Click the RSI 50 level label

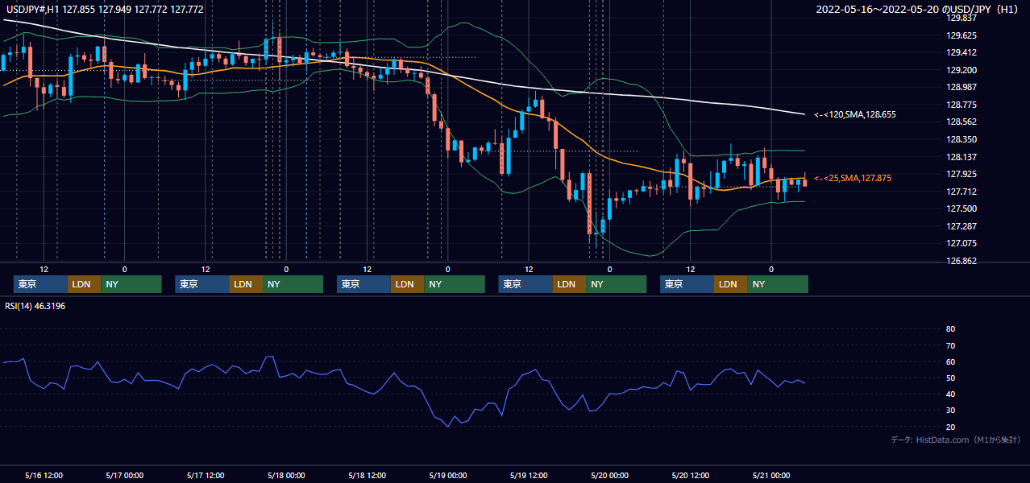pos(950,378)
